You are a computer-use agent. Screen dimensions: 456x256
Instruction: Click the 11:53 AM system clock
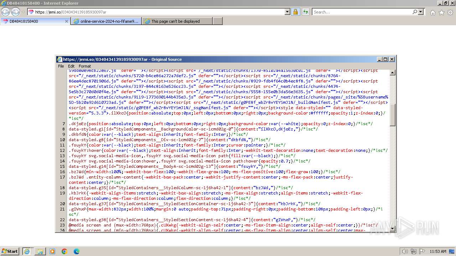coord(438,251)
